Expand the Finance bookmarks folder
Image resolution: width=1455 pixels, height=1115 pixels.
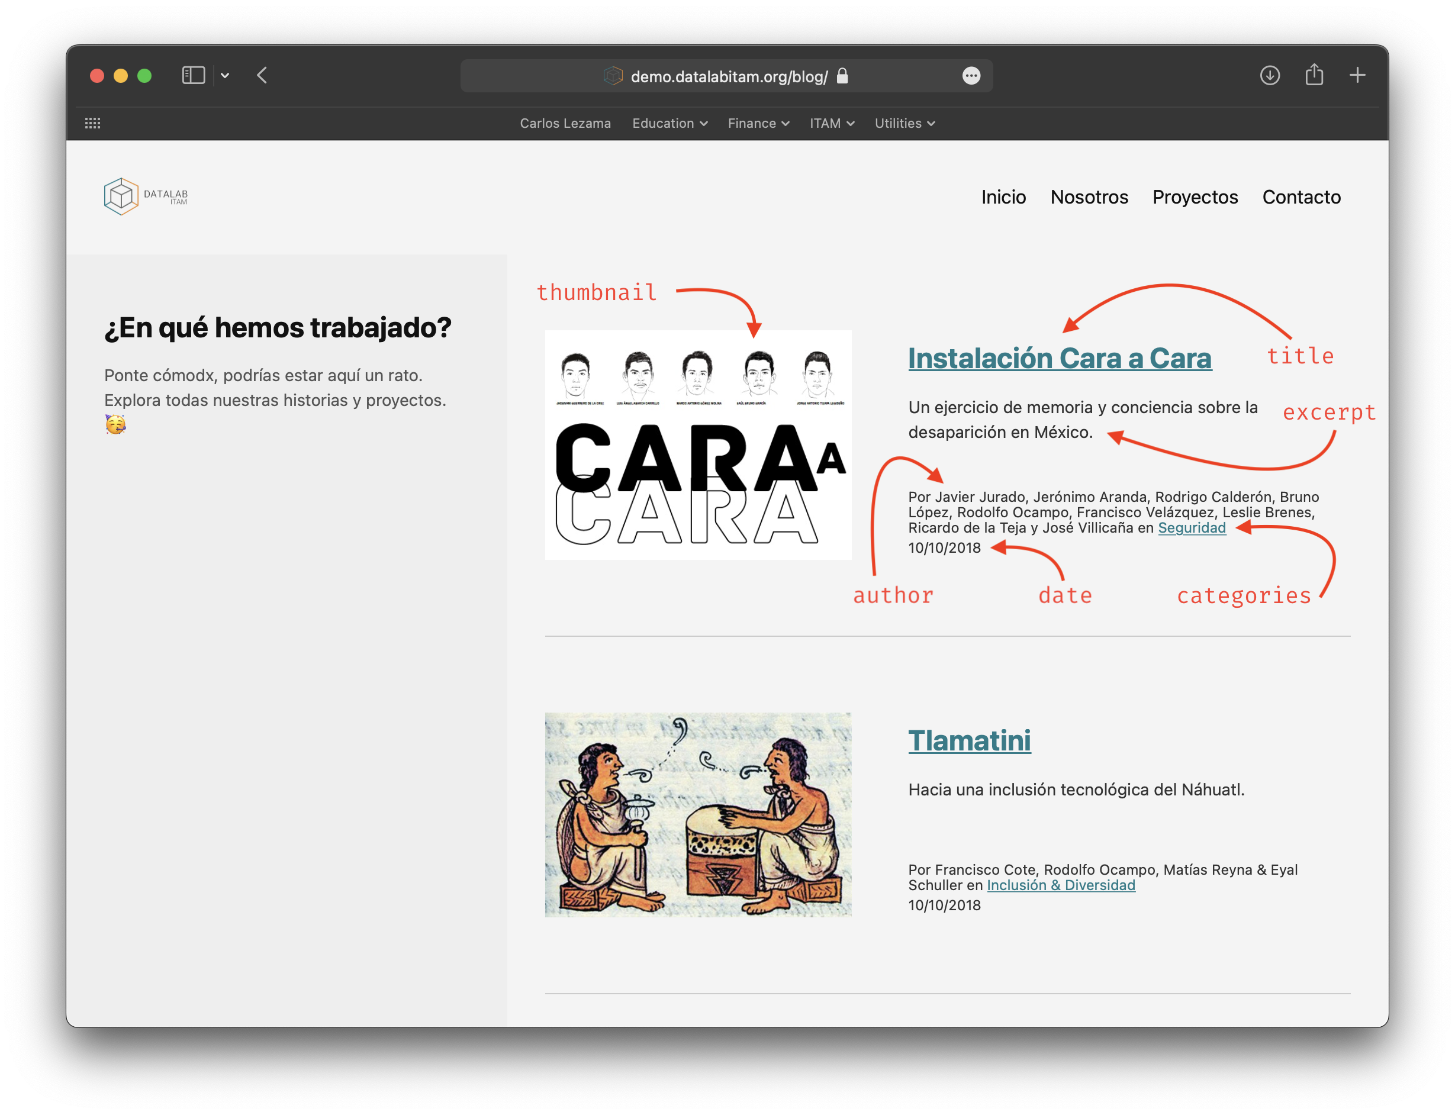758,124
